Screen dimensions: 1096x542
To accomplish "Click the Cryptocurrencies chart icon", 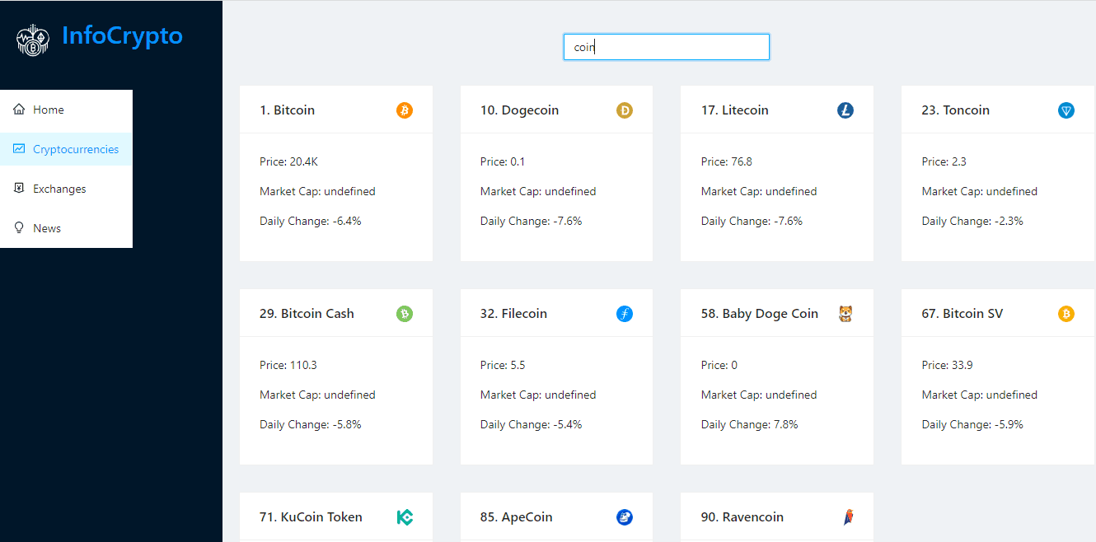I will point(20,149).
